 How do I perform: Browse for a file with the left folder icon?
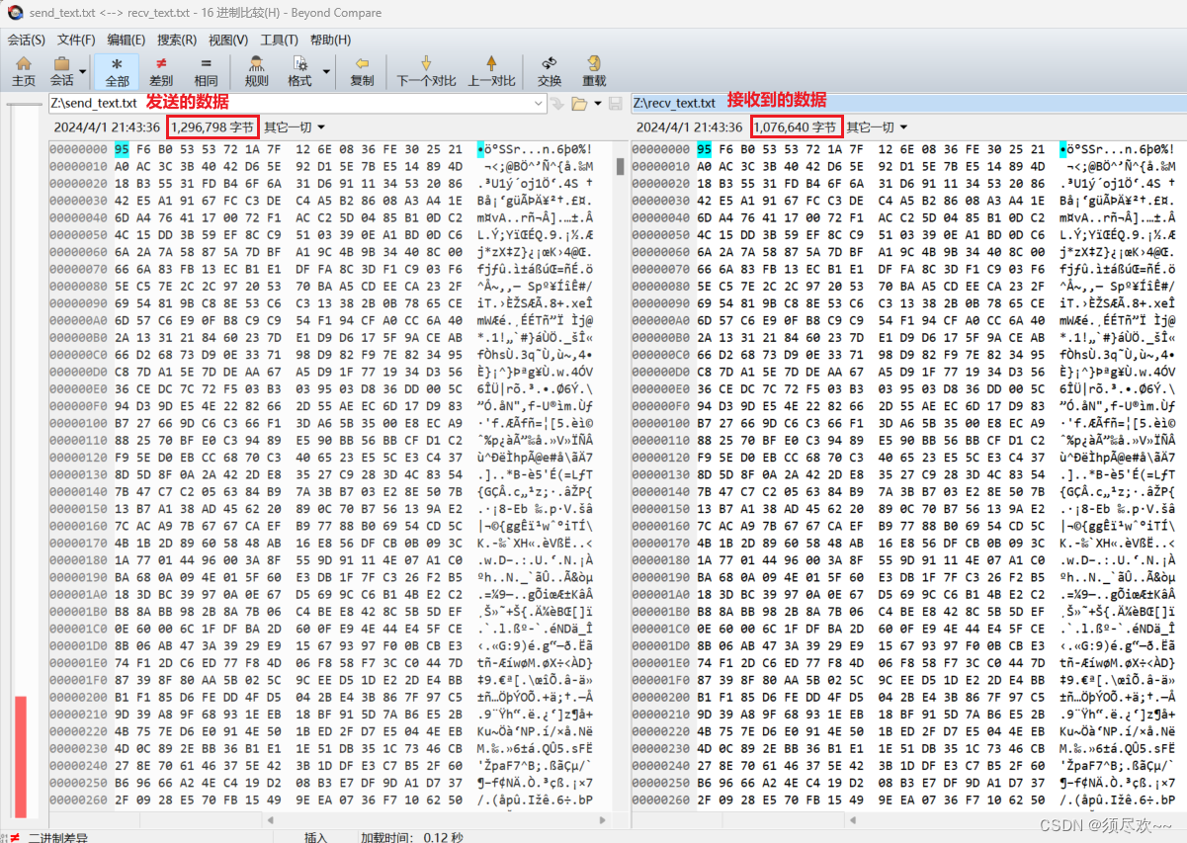click(x=578, y=103)
